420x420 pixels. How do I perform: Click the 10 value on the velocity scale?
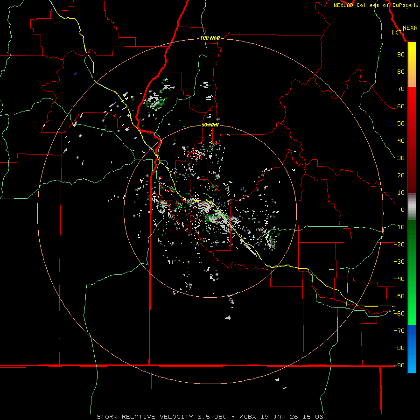tap(401, 193)
